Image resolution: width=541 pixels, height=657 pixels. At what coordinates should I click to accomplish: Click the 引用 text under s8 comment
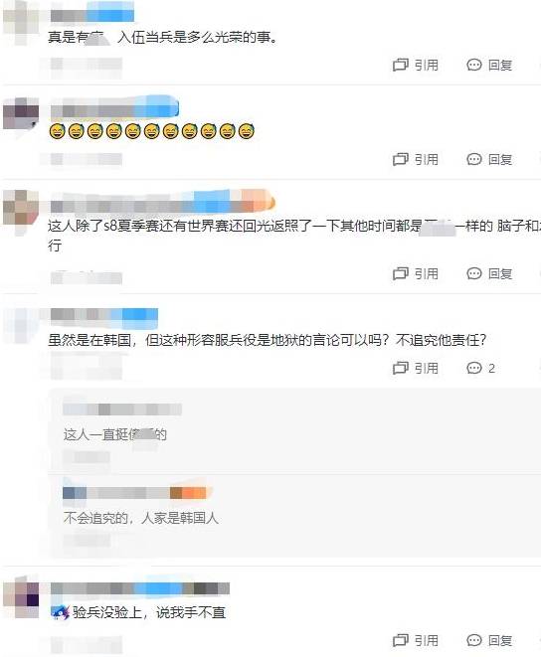pyautogui.click(x=426, y=273)
